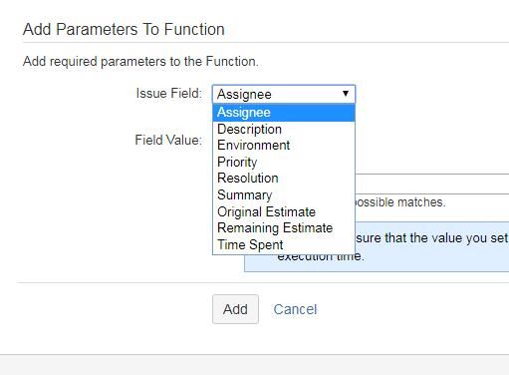The width and height of the screenshot is (509, 375).
Task: Click 'Add required parameters to the Function' text
Action: (x=140, y=62)
